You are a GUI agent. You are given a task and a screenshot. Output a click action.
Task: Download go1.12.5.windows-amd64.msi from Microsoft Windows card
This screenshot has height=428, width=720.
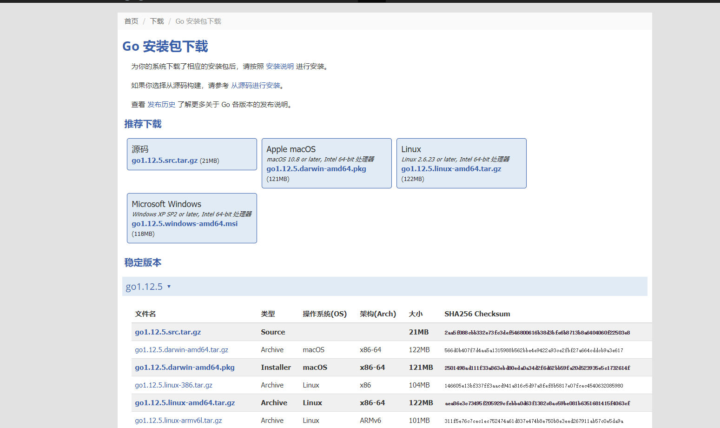(185, 224)
